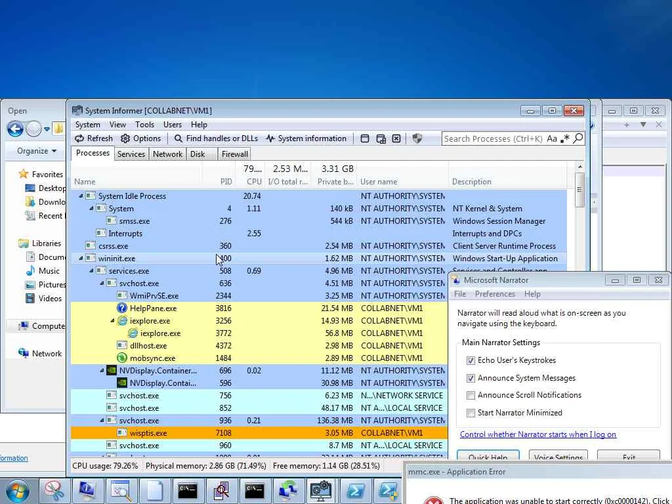Viewport: 672px width, 504px height.
Task: Collapse System Idle Process tree node
Action: pos(81,196)
